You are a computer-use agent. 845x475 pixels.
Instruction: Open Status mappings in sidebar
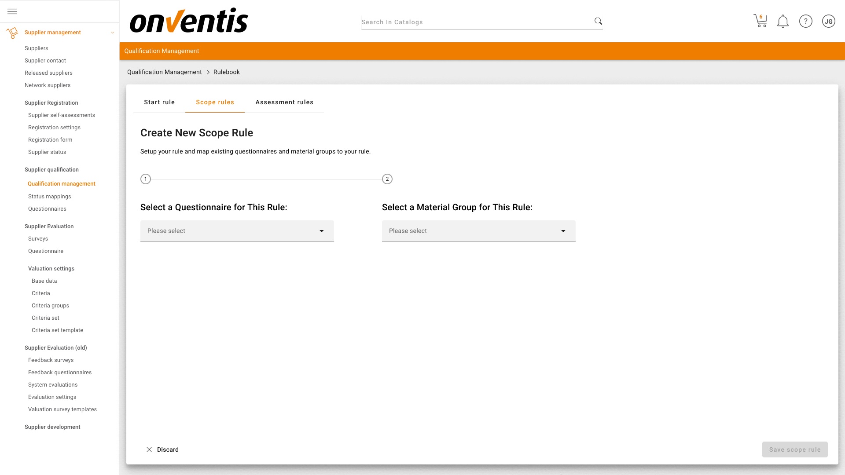[x=49, y=197]
